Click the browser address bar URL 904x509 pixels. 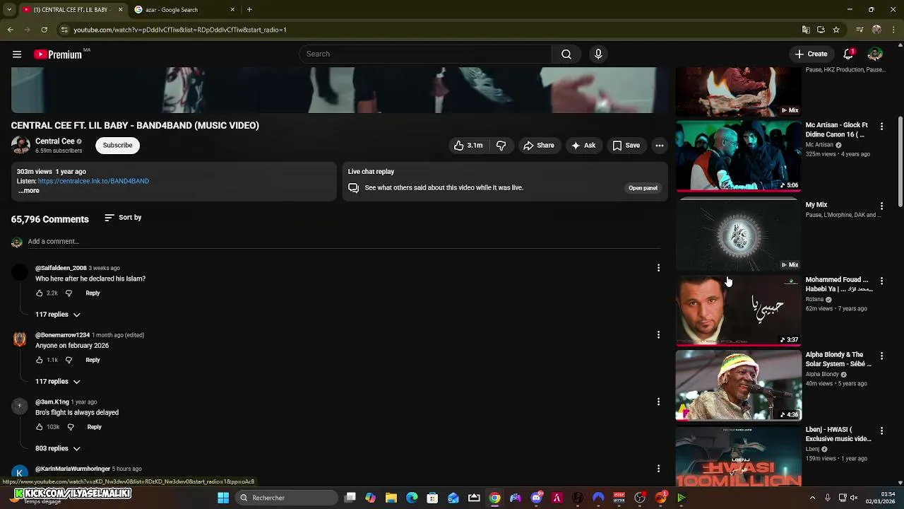click(x=180, y=30)
